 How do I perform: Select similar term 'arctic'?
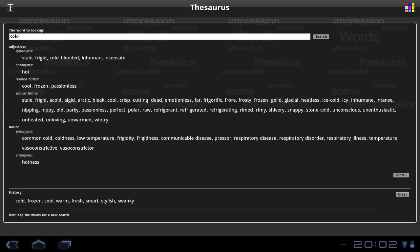click(x=84, y=100)
